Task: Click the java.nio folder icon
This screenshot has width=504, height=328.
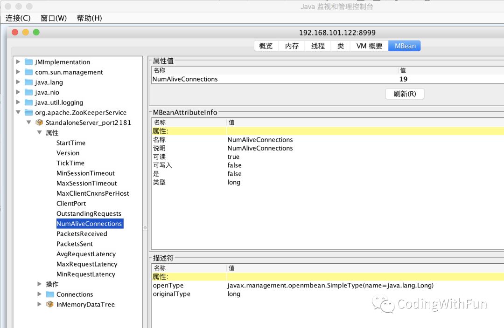Action: 29,92
